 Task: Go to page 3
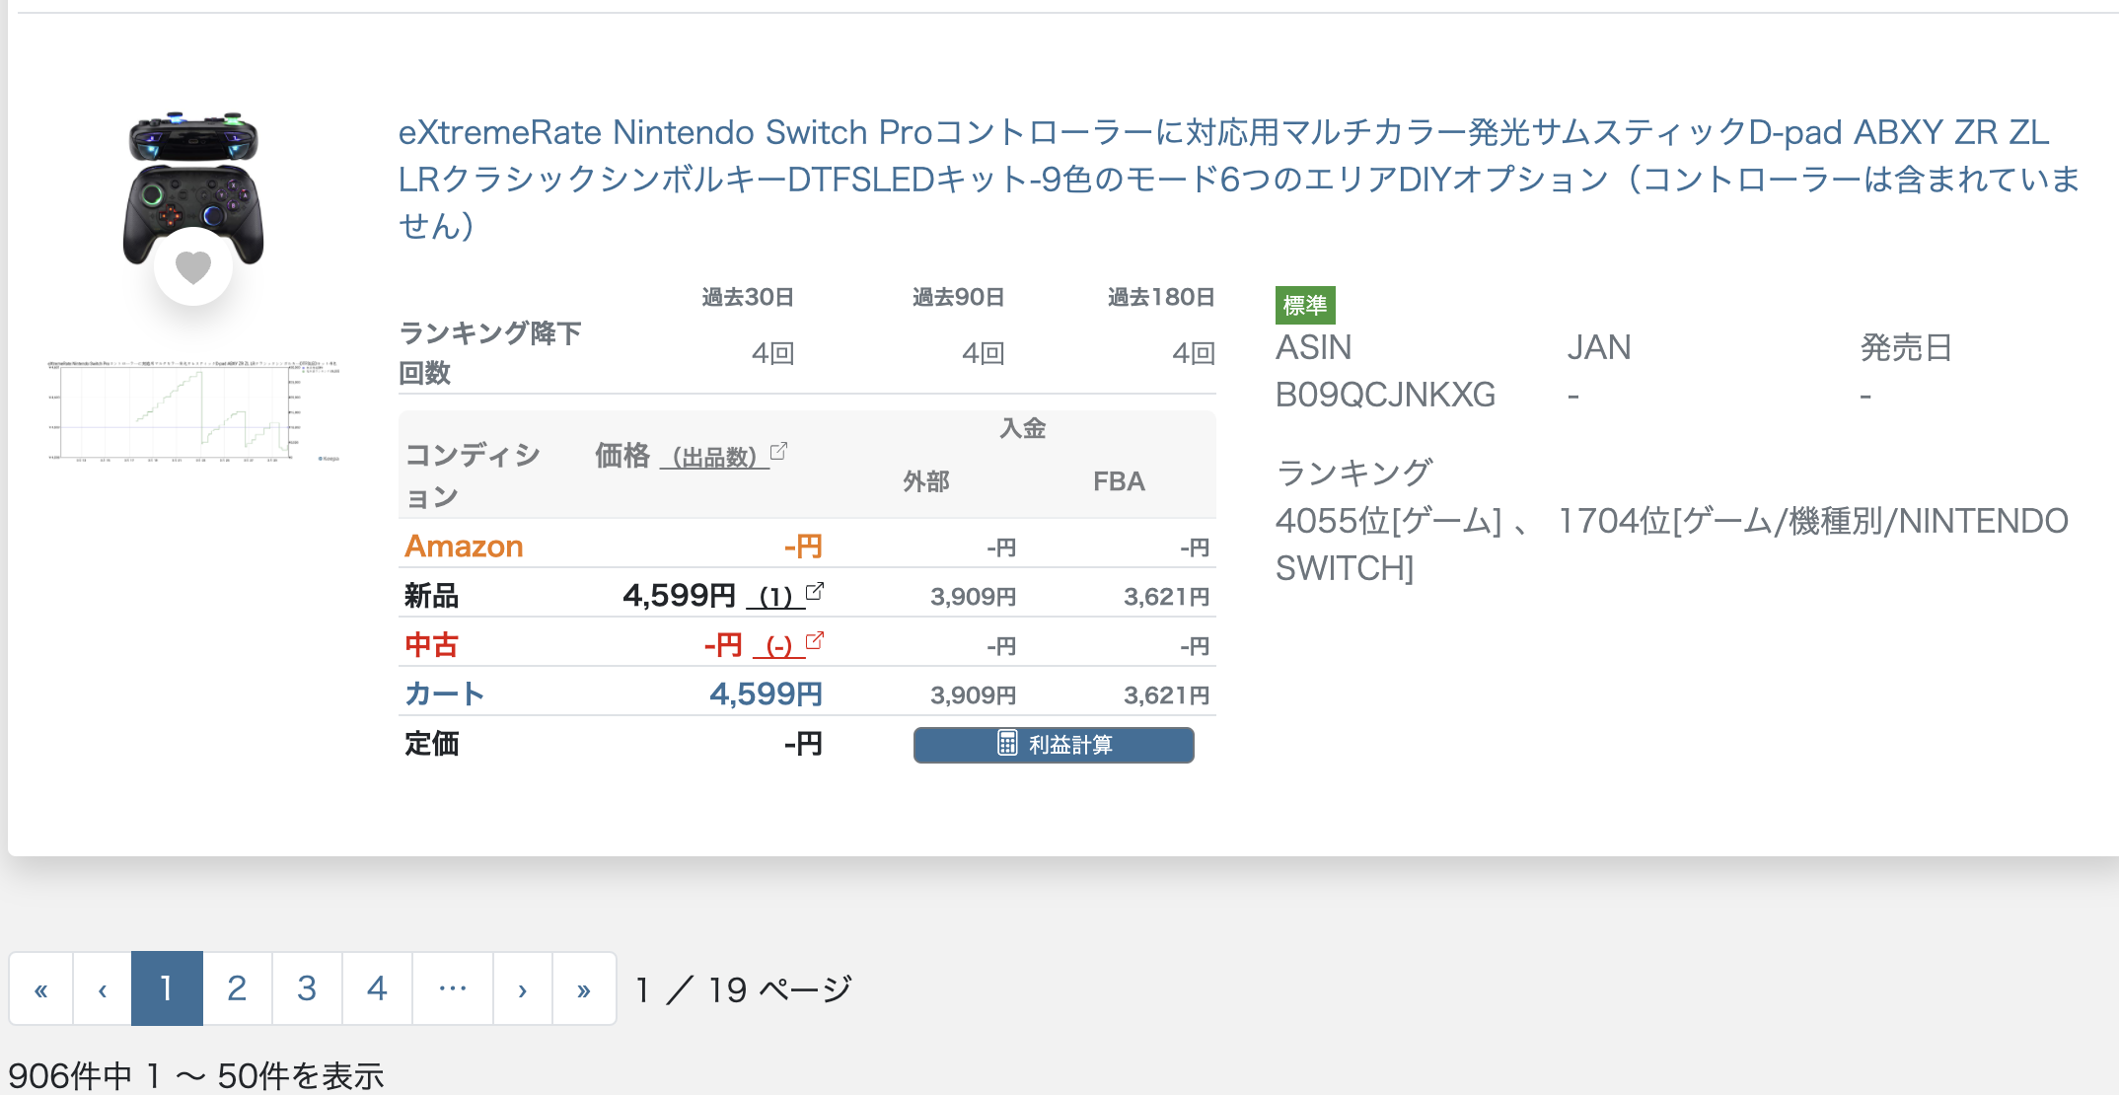pos(307,989)
